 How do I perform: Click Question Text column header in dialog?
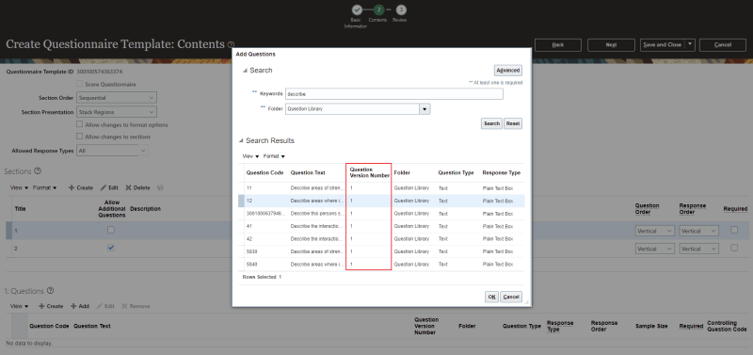[x=308, y=173]
